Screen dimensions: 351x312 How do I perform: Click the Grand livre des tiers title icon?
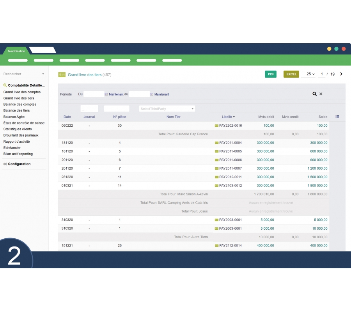(62, 74)
